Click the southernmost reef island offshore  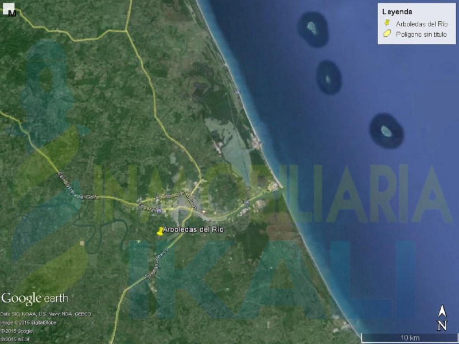coord(387,130)
